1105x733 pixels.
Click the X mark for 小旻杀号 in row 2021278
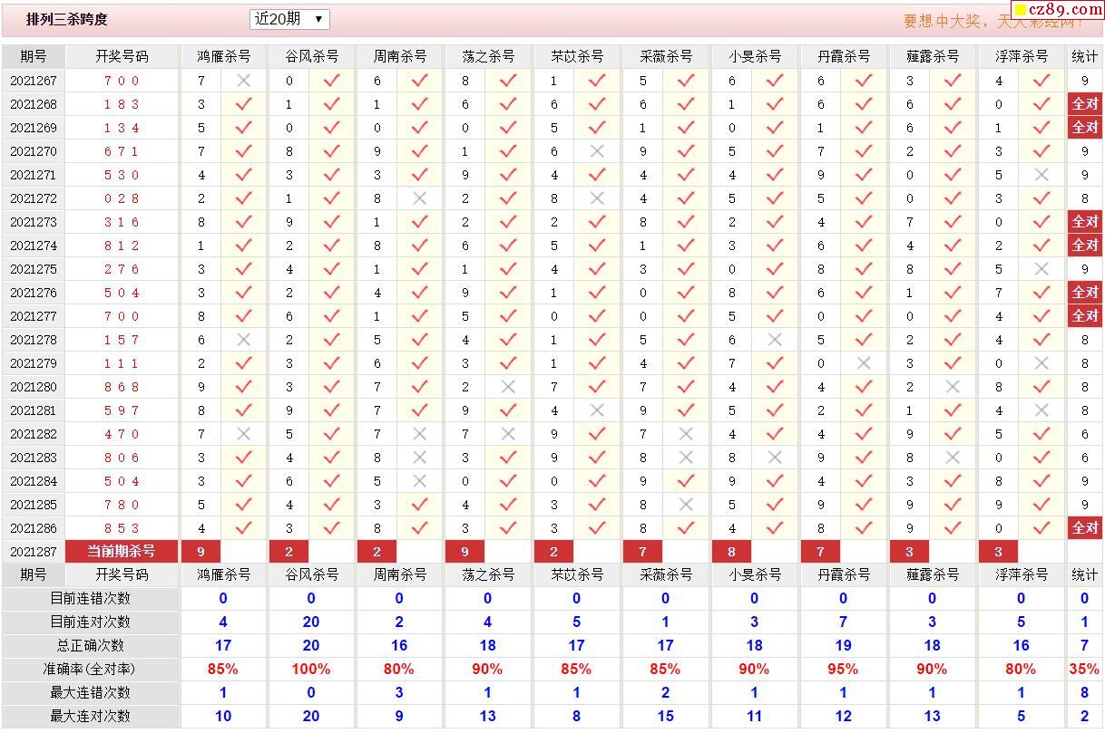tap(775, 340)
